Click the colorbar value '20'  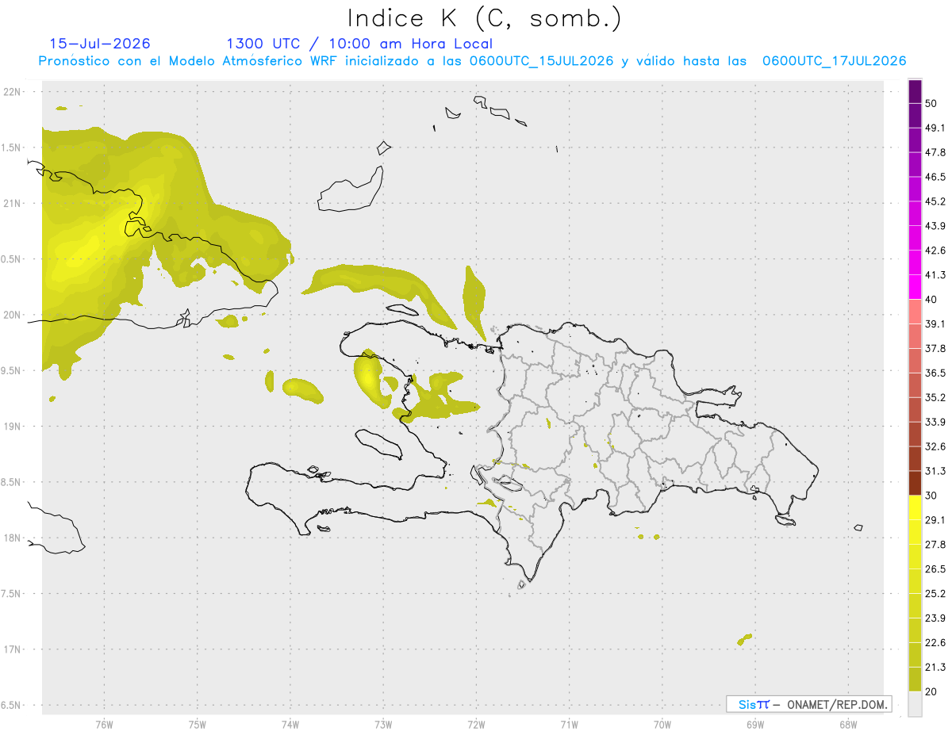932,691
